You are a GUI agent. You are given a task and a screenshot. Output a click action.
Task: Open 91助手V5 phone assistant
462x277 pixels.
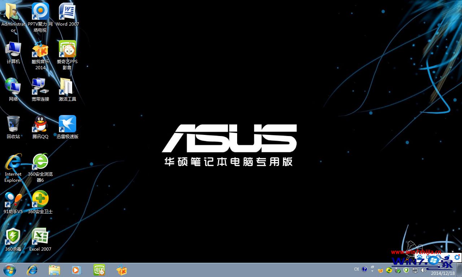coord(13,198)
